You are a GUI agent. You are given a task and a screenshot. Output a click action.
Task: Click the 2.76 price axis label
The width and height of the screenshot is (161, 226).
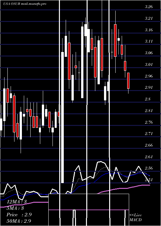click(149, 122)
